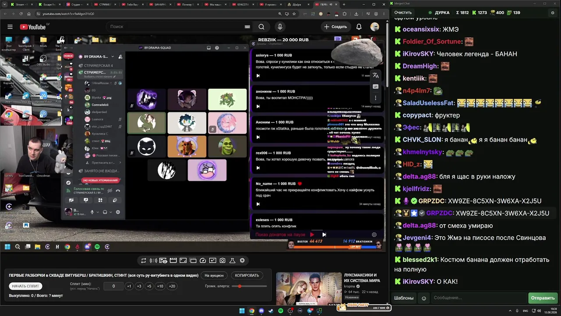This screenshot has width=561, height=316.
Task: Expand the invite-to-group row arrow in Discord
Action: (120, 162)
